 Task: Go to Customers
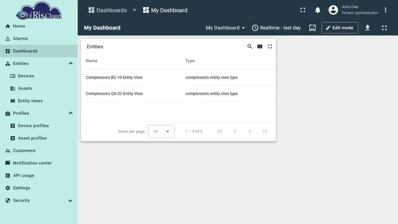coord(39,151)
